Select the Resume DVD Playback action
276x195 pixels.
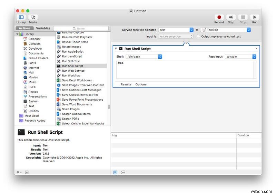coord(77,37)
